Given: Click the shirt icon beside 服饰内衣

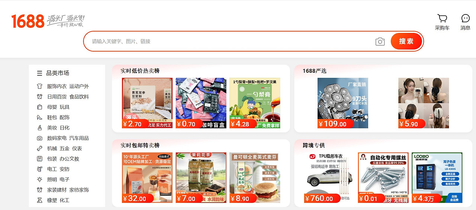Looking at the screenshot, I should click(39, 86).
